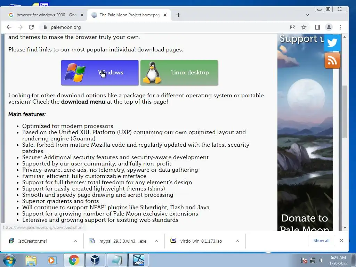The image size is (356, 267).
Task: Click the padlock site info icon
Action: [45, 27]
